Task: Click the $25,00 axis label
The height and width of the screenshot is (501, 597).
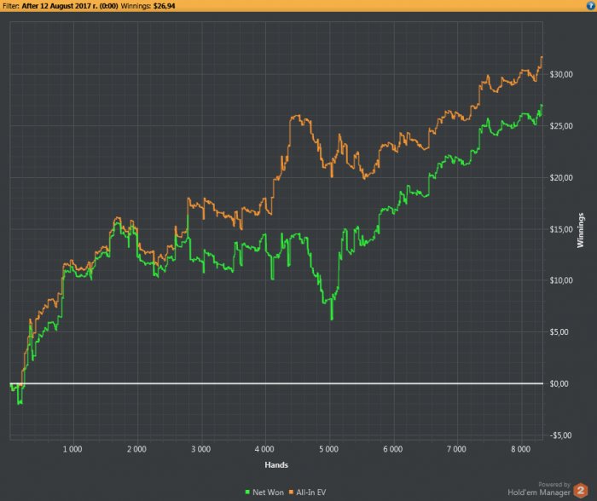Action: pyautogui.click(x=561, y=126)
